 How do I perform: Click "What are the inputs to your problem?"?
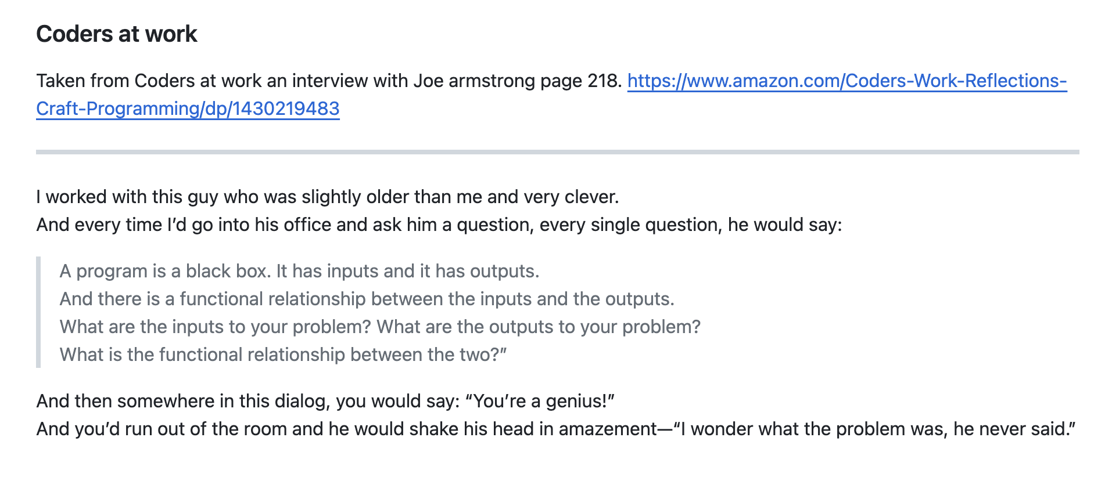pyautogui.click(x=215, y=327)
